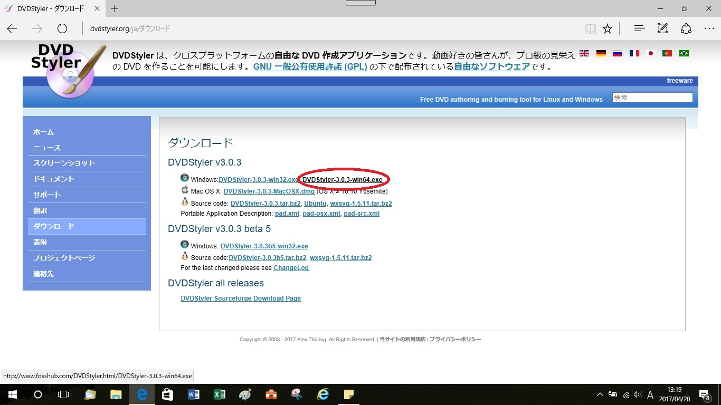Image resolution: width=721 pixels, height=405 pixels.
Task: Refresh the page
Action: pos(62,28)
